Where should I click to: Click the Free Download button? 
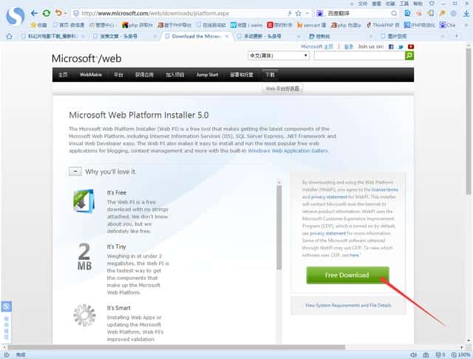pos(347,275)
